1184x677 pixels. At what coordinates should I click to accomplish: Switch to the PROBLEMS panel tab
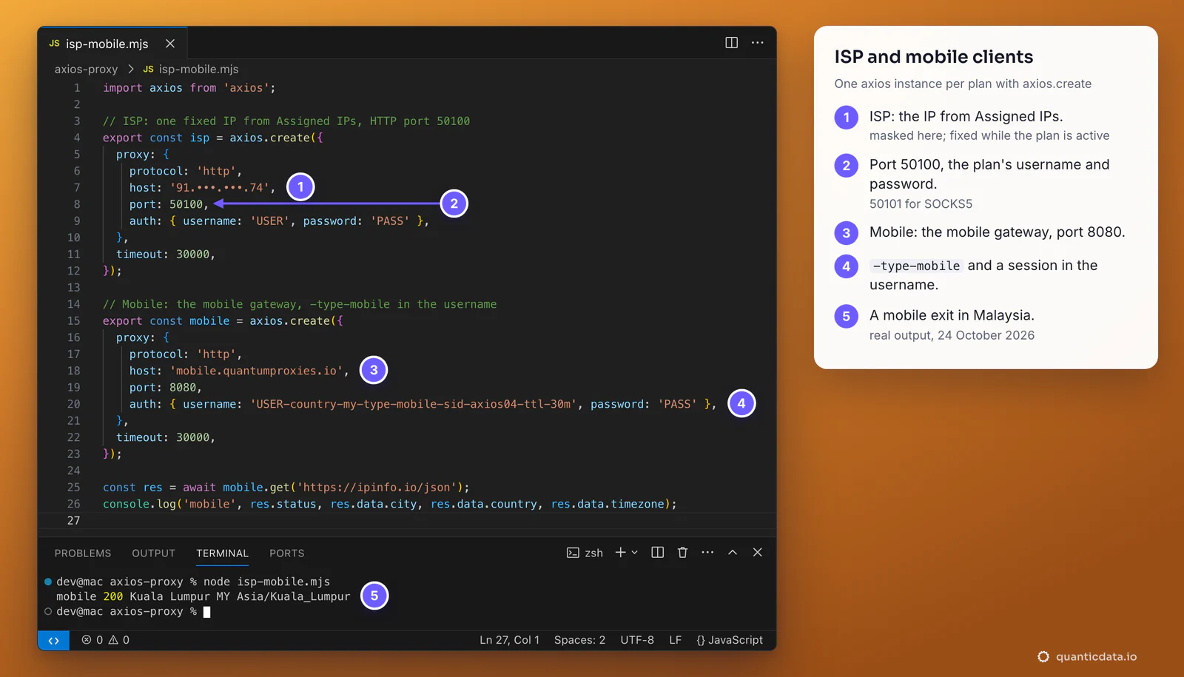[83, 553]
